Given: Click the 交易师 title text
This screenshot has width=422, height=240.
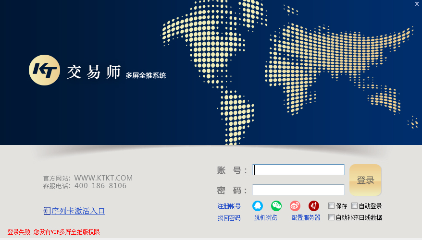Looking at the screenshot, I should (94, 72).
